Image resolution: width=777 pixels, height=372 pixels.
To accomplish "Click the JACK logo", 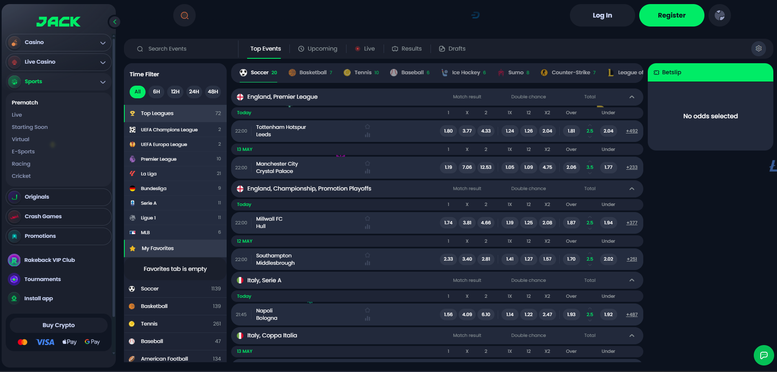I will (58, 22).
